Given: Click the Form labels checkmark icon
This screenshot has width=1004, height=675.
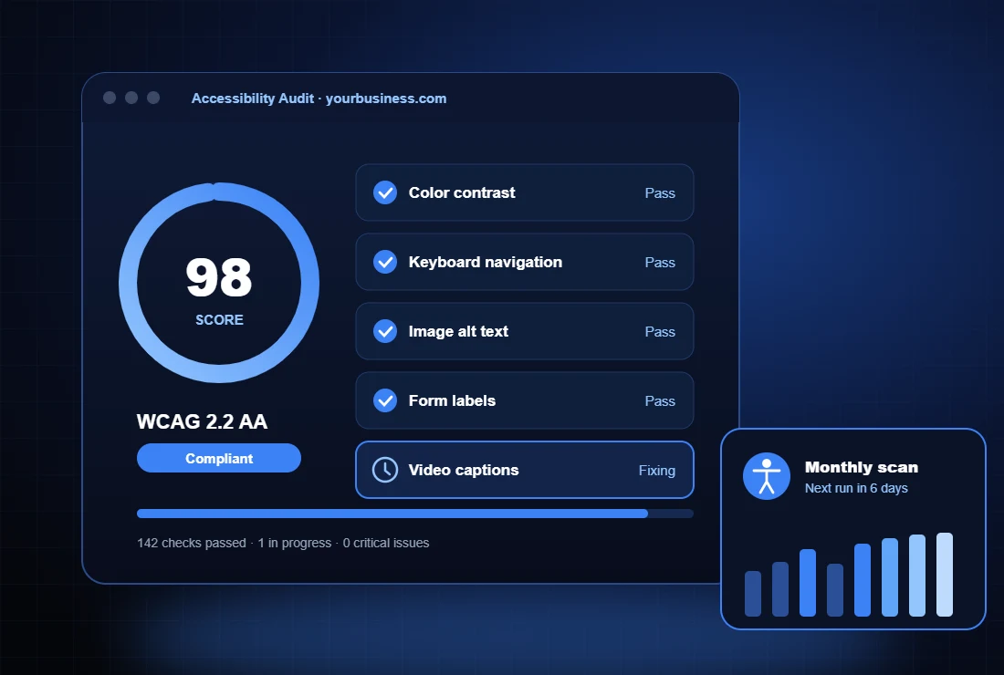Looking at the screenshot, I should 385,400.
